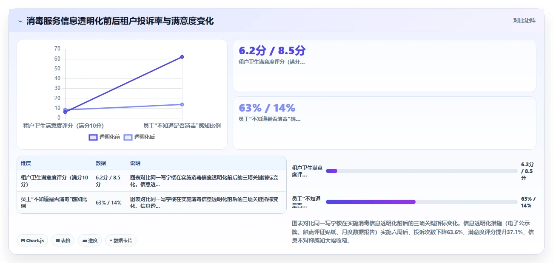Toggle the 透明化后 legend item

140,137
